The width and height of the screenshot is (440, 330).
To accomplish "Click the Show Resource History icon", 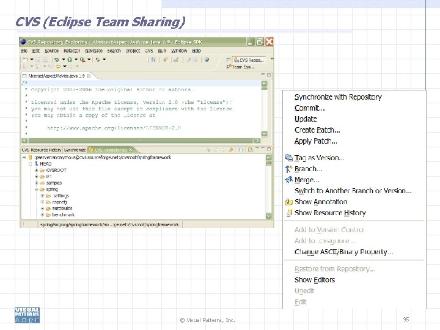I will coord(289,213).
